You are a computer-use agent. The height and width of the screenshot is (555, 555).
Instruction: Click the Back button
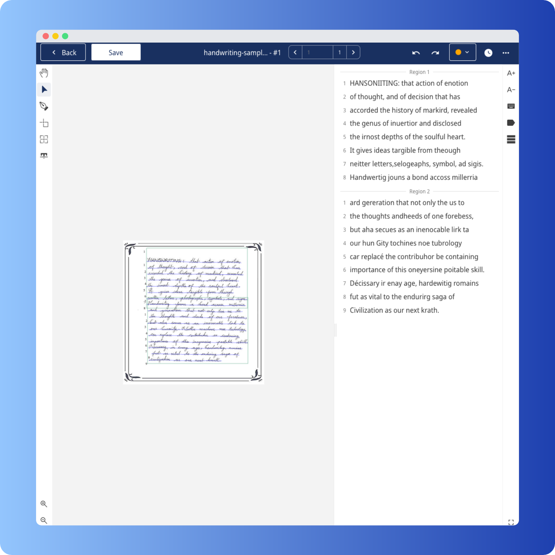coord(63,52)
